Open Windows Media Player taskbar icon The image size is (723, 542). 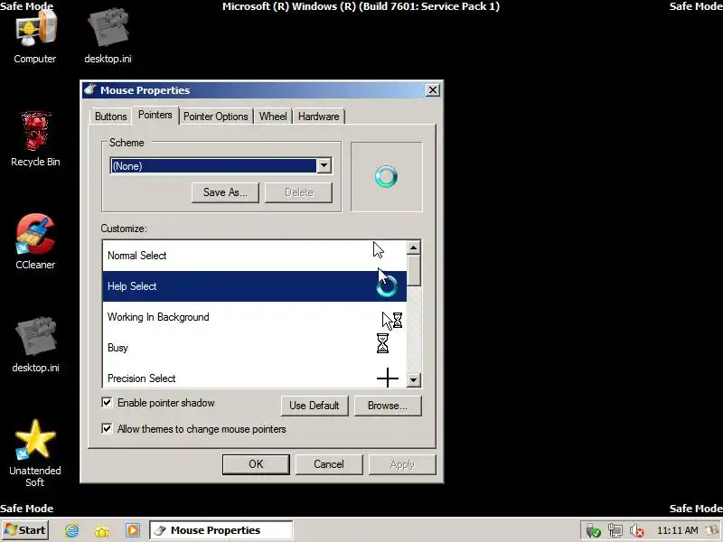(x=132, y=530)
